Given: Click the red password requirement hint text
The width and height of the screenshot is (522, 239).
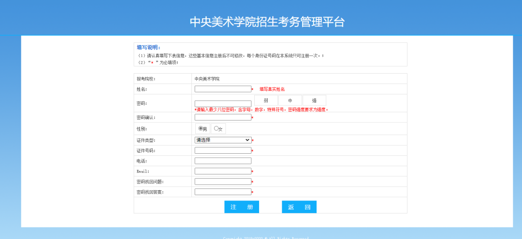Looking at the screenshot, I should click(261, 109).
